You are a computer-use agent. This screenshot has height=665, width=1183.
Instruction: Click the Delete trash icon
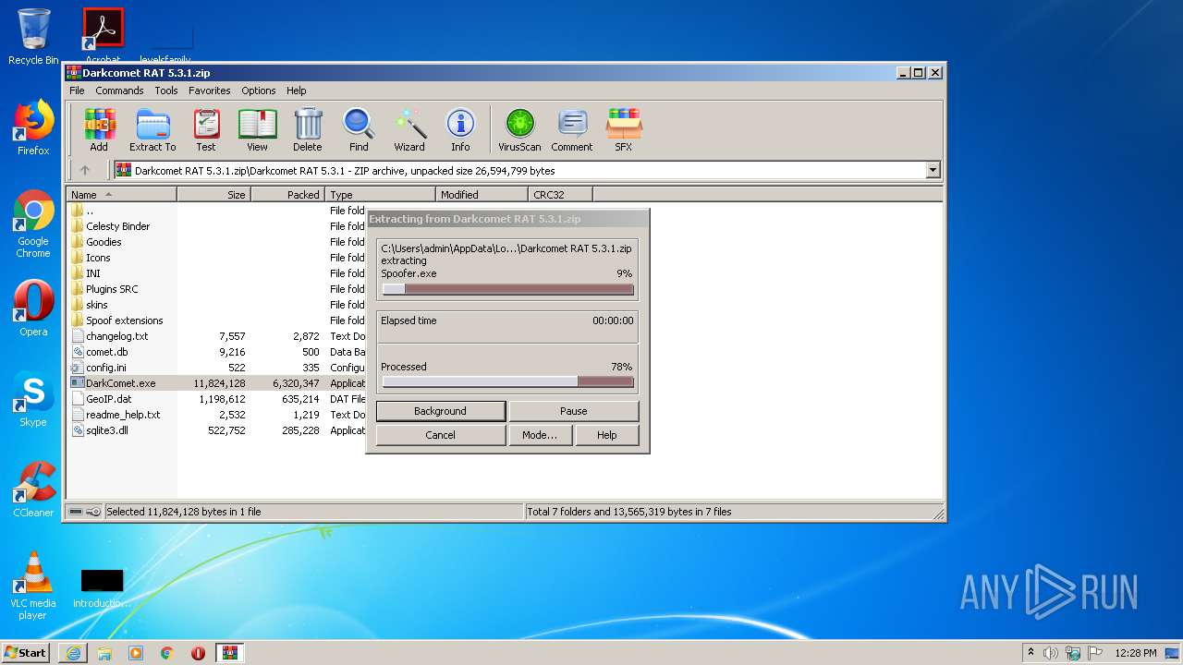point(308,130)
